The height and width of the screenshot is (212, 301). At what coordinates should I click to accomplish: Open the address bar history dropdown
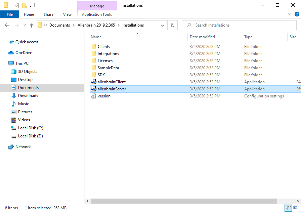[x=163, y=25]
